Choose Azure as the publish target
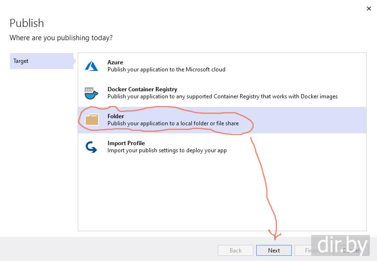The image size is (377, 261). coord(222,66)
